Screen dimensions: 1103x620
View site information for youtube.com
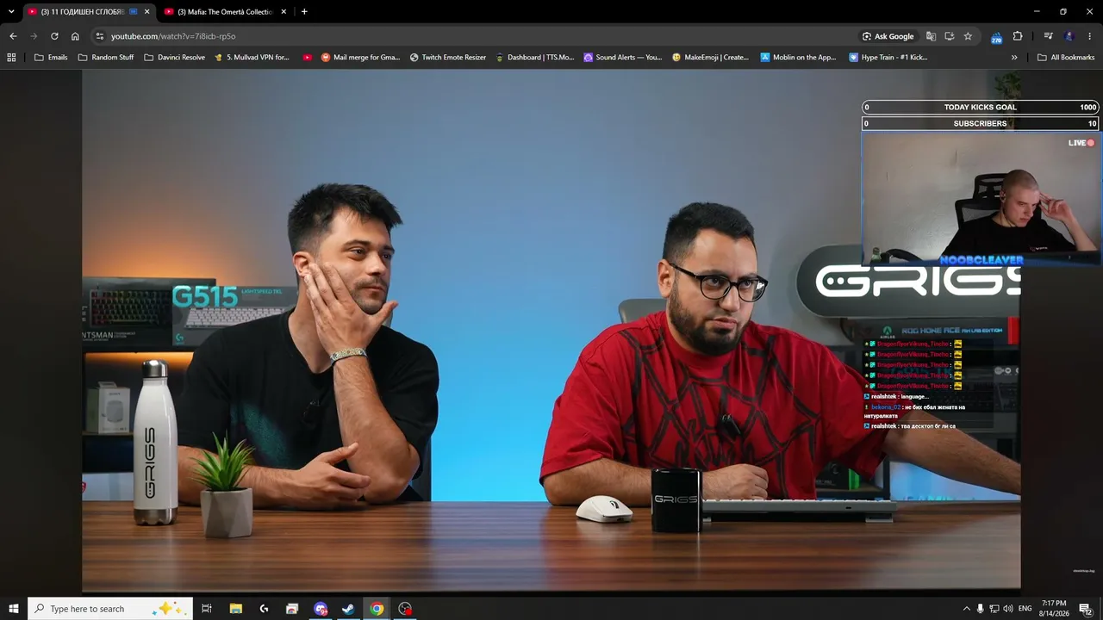point(99,36)
